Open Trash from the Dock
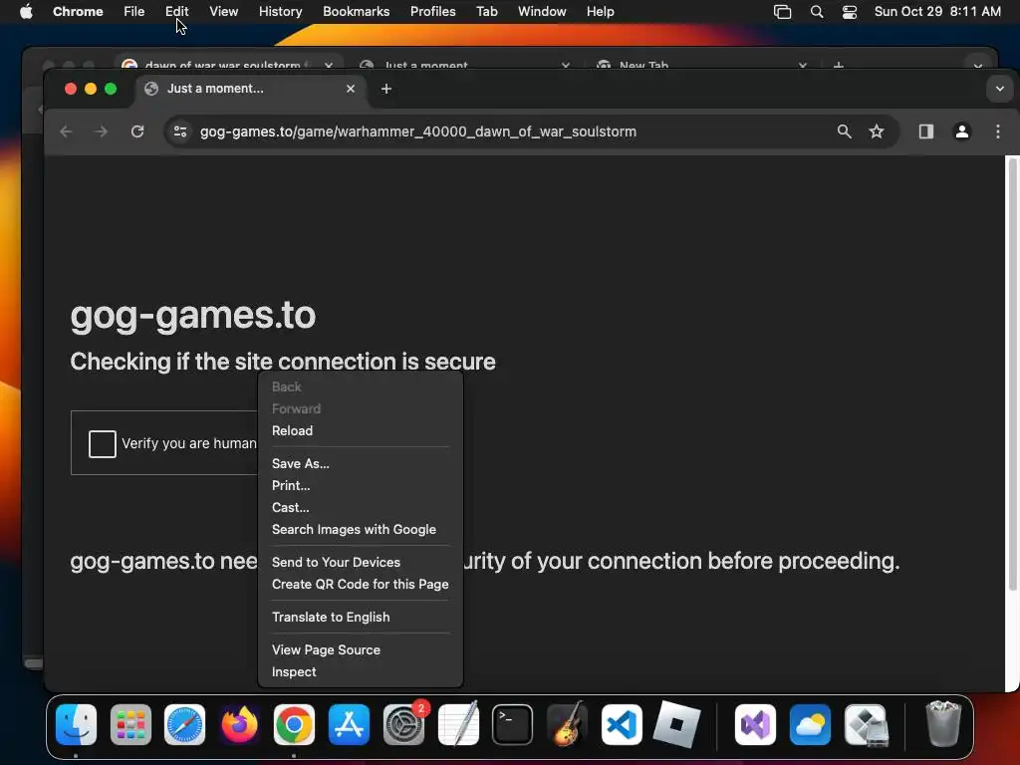The width and height of the screenshot is (1020, 765). [x=942, y=724]
